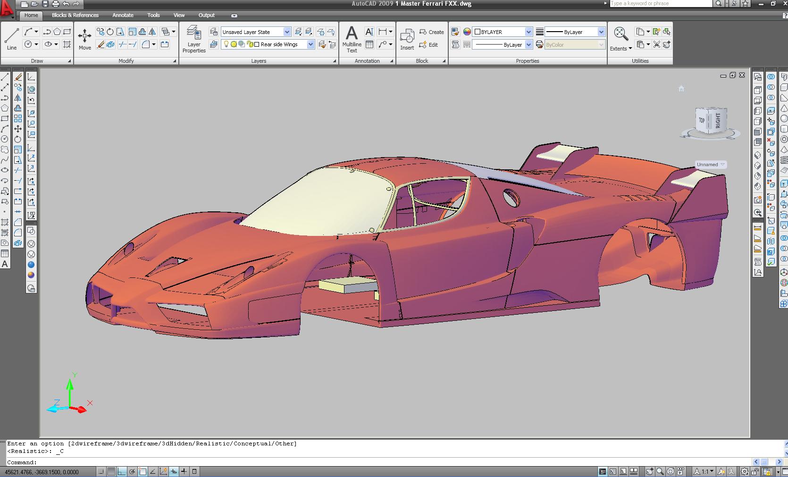788x477 pixels.
Task: Select the Mirror tool in Modify panel
Action: pyautogui.click(x=152, y=32)
